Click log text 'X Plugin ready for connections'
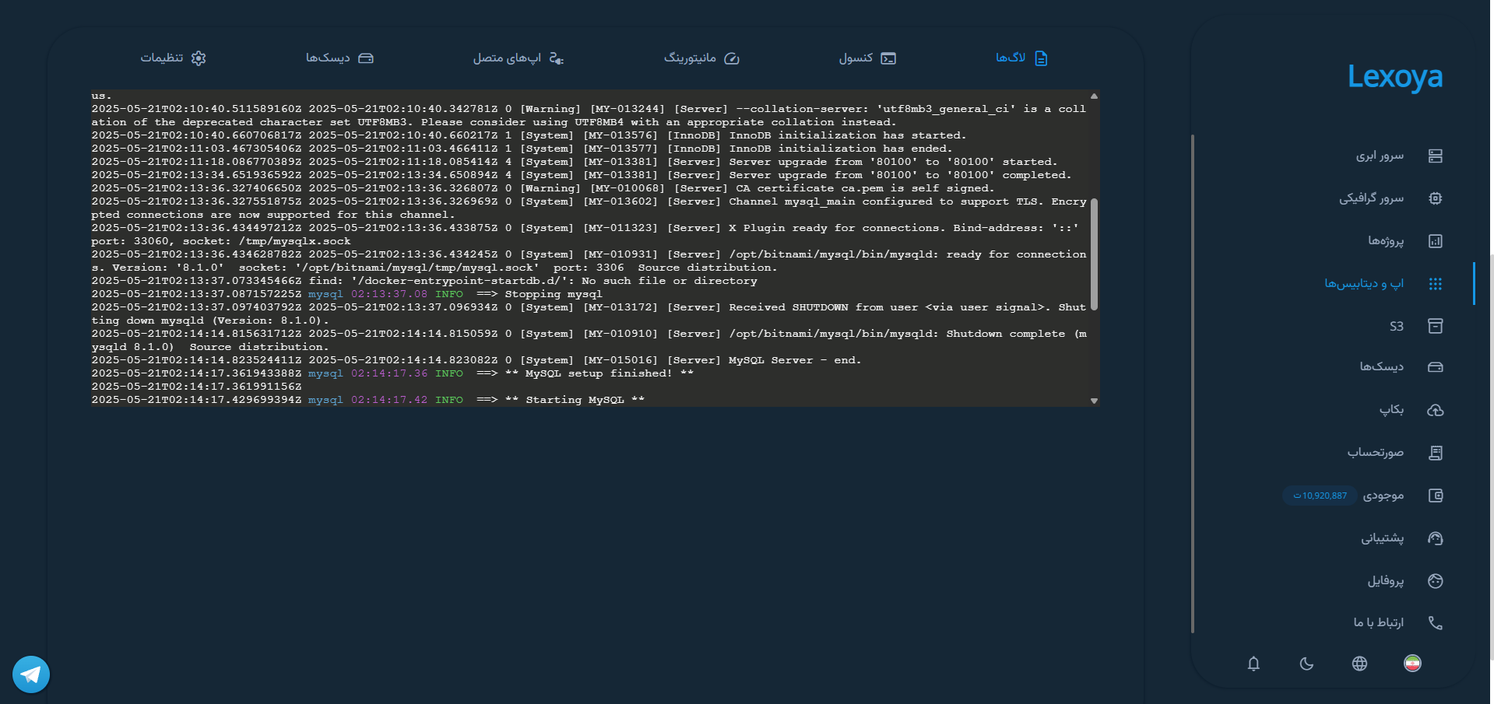This screenshot has height=704, width=1494. coord(835,228)
